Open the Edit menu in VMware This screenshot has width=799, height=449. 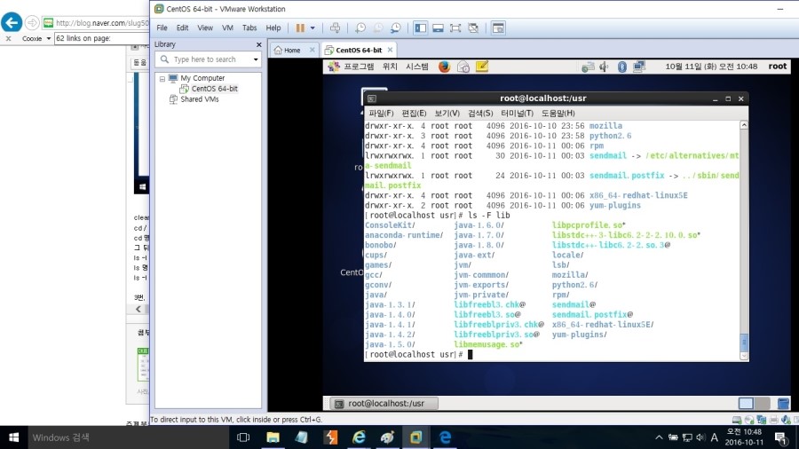[182, 28]
